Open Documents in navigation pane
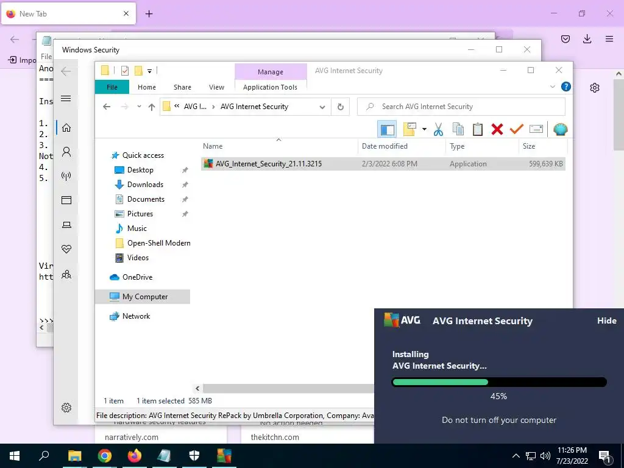 [x=146, y=199]
